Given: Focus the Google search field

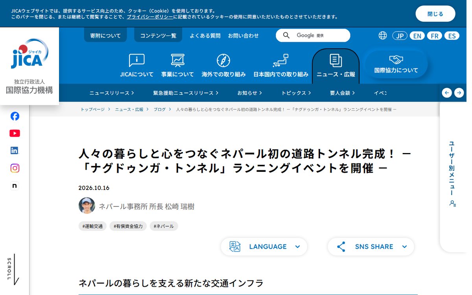Looking at the screenshot, I should coord(313,35).
